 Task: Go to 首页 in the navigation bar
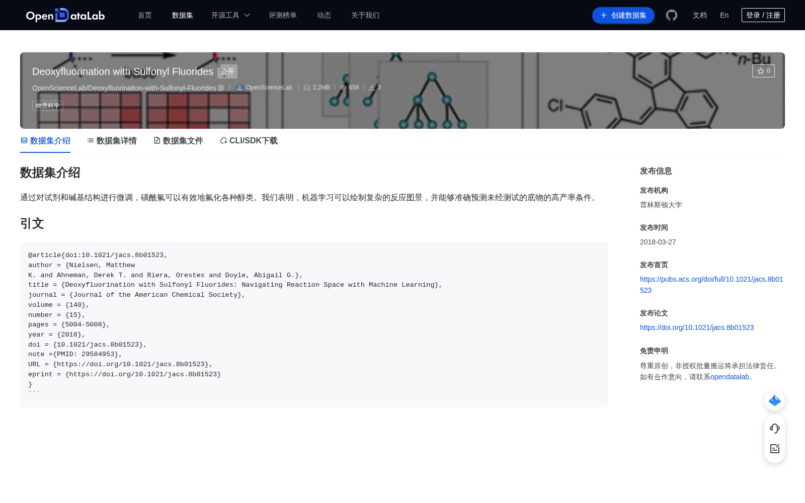145,15
